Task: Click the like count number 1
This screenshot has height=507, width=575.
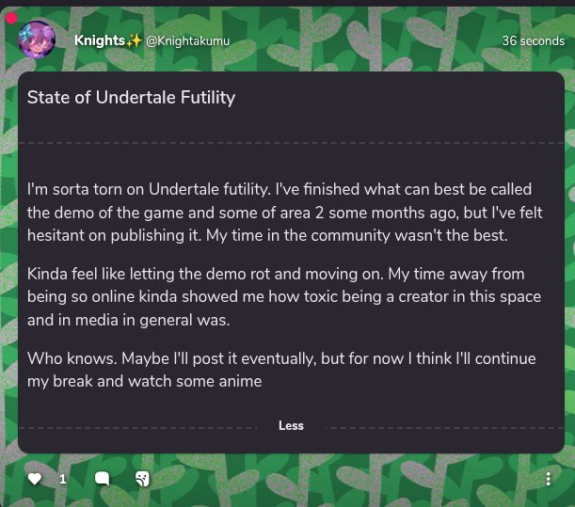Action: [63, 479]
